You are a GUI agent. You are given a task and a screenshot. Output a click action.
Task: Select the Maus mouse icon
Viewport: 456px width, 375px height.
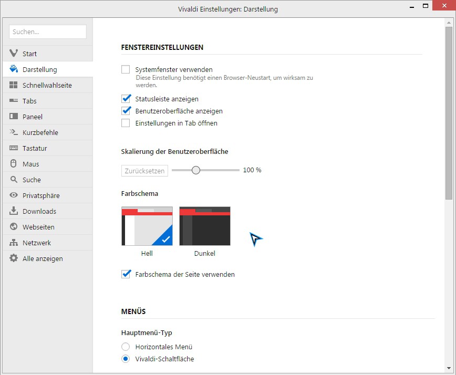pyautogui.click(x=14, y=164)
